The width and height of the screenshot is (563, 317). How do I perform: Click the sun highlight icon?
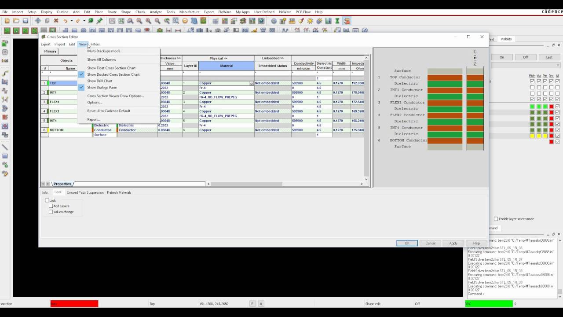tap(311, 21)
